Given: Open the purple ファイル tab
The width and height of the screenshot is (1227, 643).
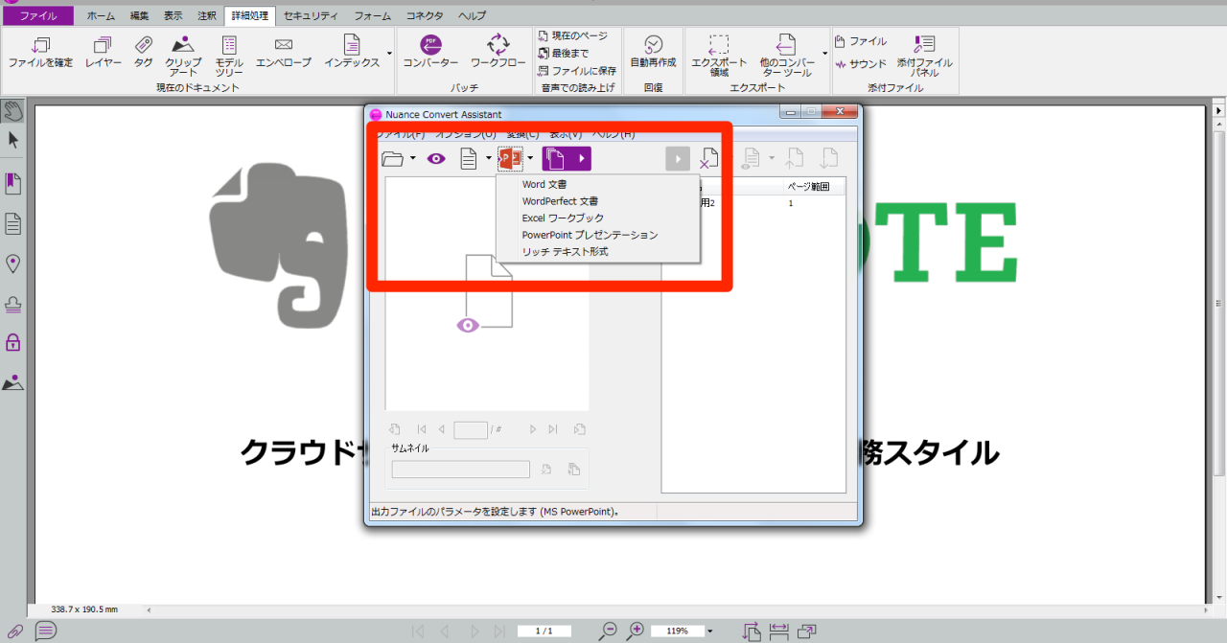Looking at the screenshot, I should [38, 15].
